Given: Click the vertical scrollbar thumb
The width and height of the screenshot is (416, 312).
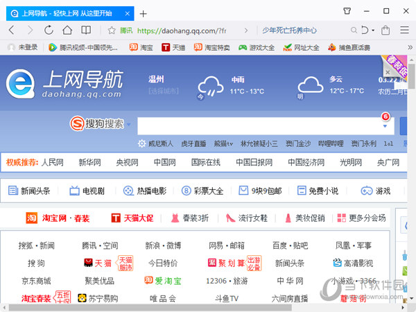Looking at the screenshot, I should [411, 76].
